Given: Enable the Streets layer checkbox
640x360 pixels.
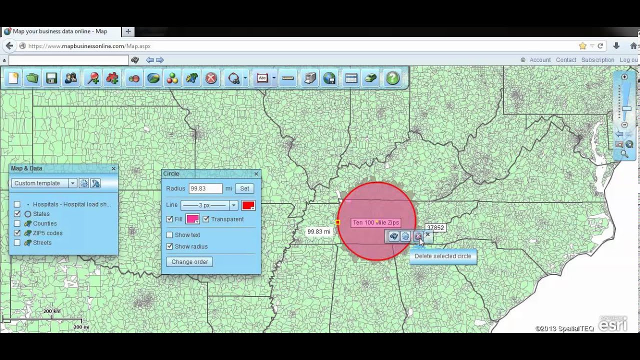Looking at the screenshot, I should point(17,242).
